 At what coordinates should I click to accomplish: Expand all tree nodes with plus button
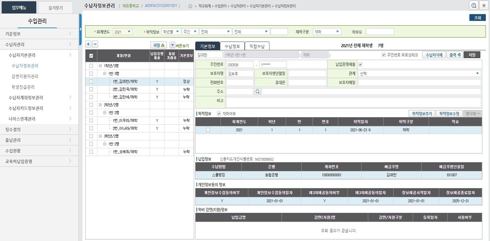[x=88, y=44]
